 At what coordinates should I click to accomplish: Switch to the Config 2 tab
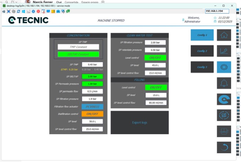point(202,51)
